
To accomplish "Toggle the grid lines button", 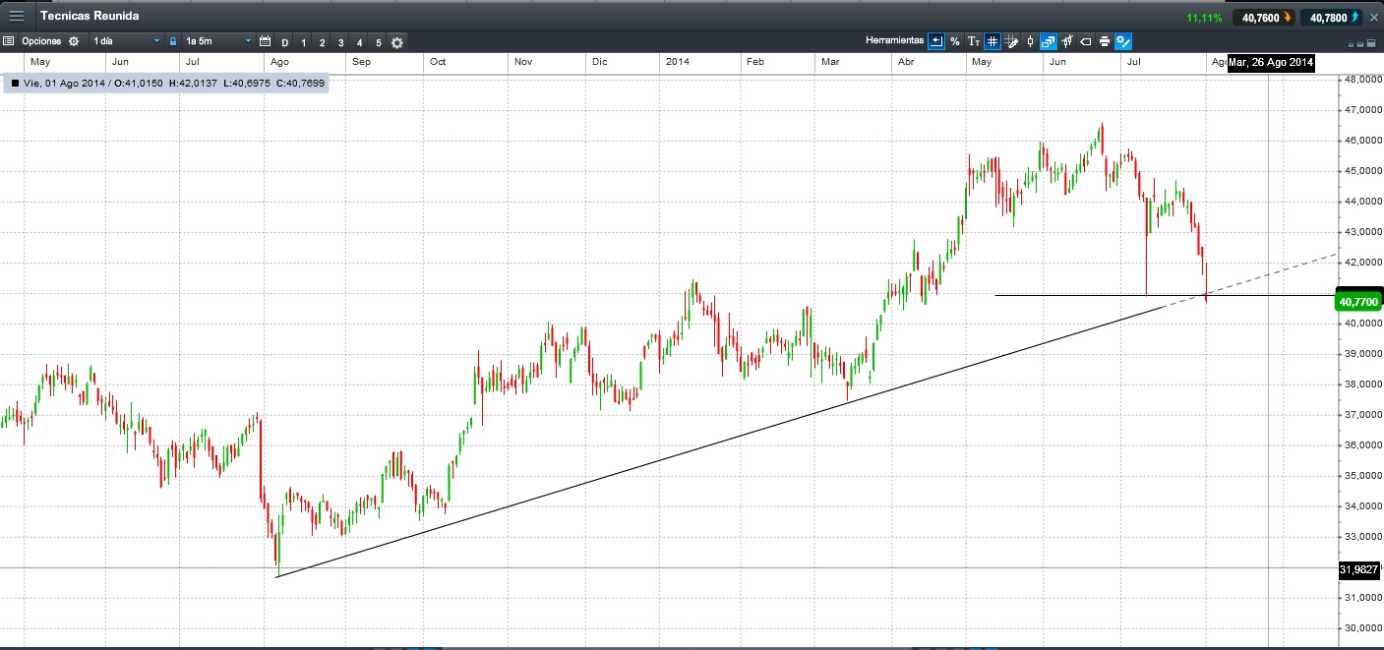I will pyautogui.click(x=993, y=41).
